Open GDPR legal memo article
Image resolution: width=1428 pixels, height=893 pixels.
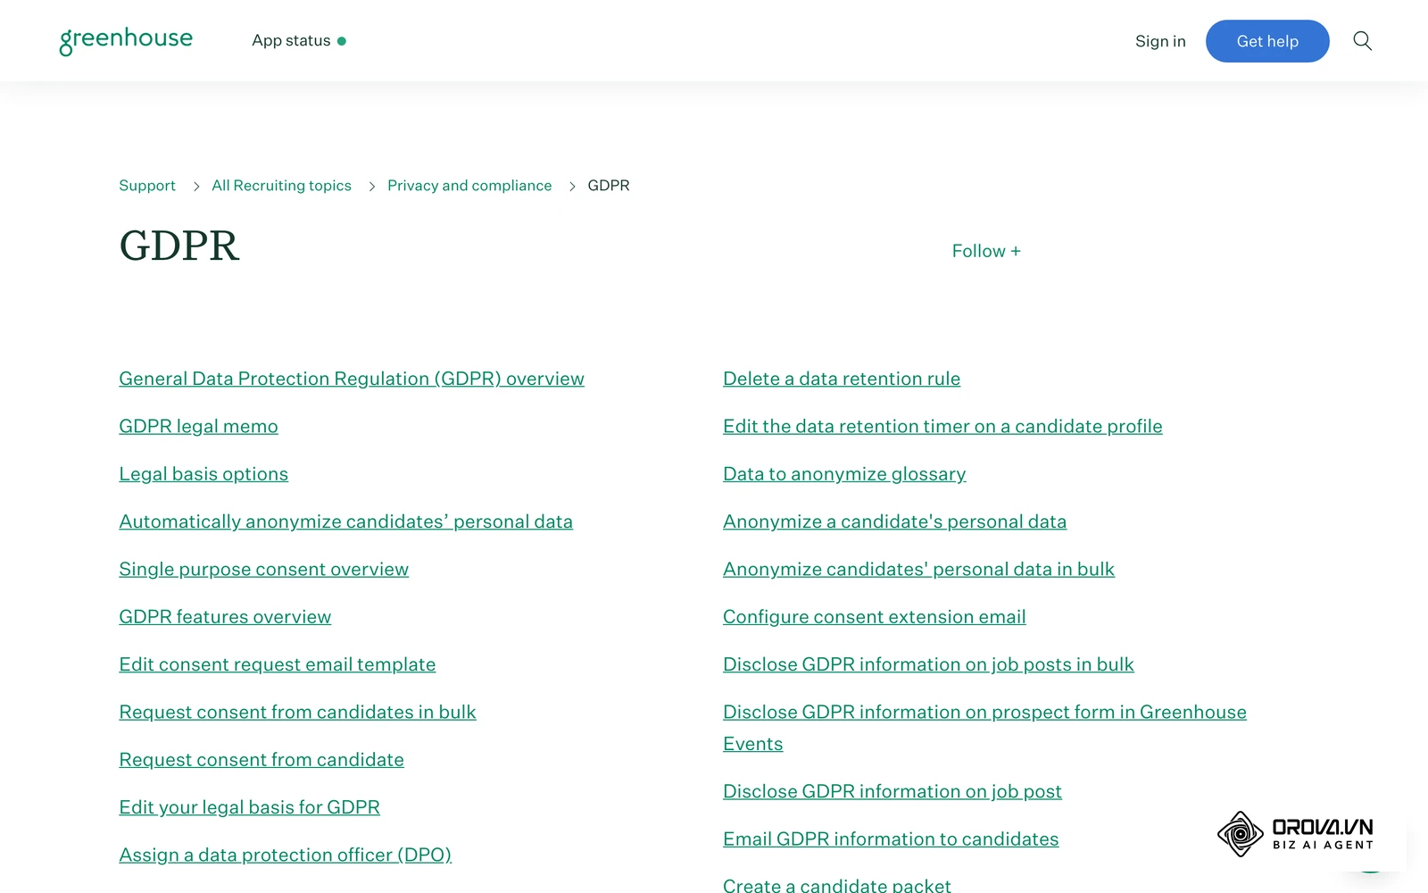[x=198, y=426]
